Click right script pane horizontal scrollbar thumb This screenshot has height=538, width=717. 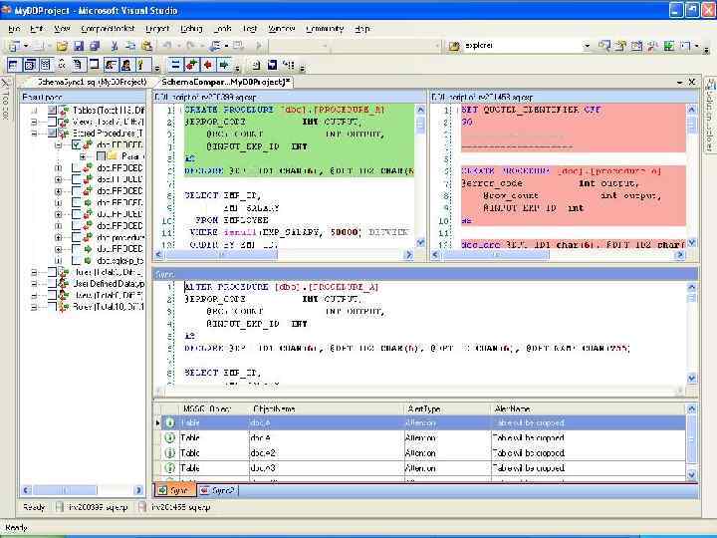tap(496, 255)
